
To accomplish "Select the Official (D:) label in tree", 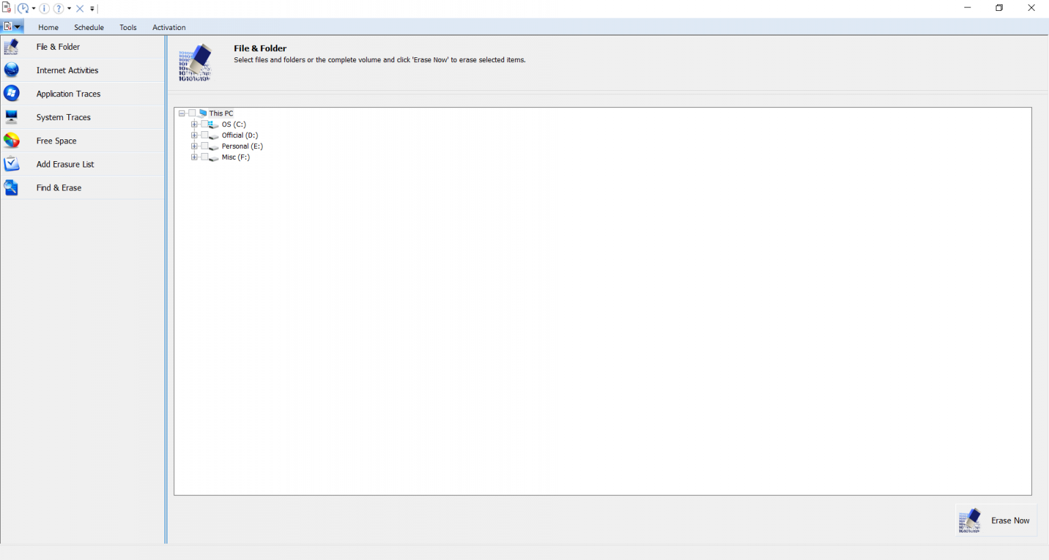I will (240, 135).
